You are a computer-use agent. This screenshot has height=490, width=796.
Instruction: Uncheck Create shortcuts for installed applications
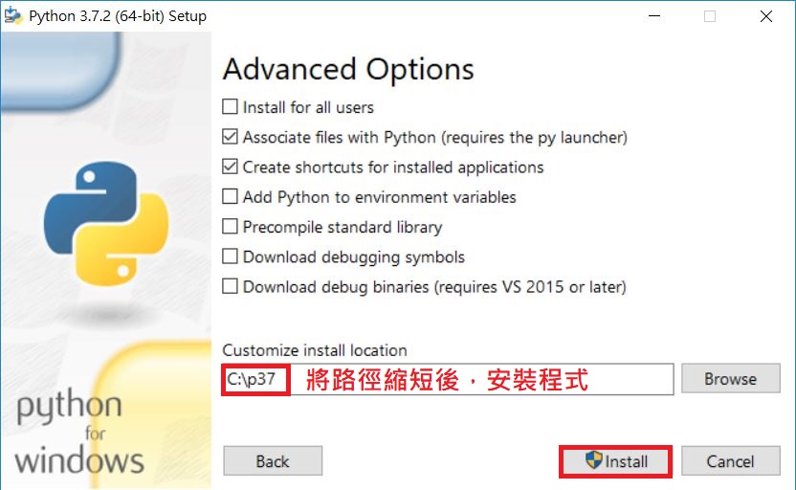[x=230, y=167]
